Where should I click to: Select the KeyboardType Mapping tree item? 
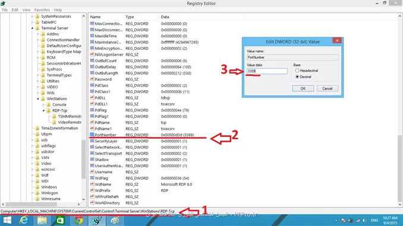[x=64, y=52]
